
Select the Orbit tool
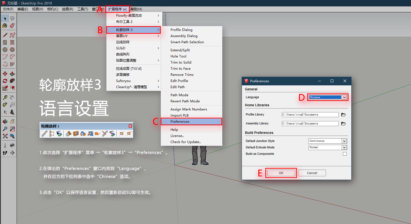pos(5,122)
